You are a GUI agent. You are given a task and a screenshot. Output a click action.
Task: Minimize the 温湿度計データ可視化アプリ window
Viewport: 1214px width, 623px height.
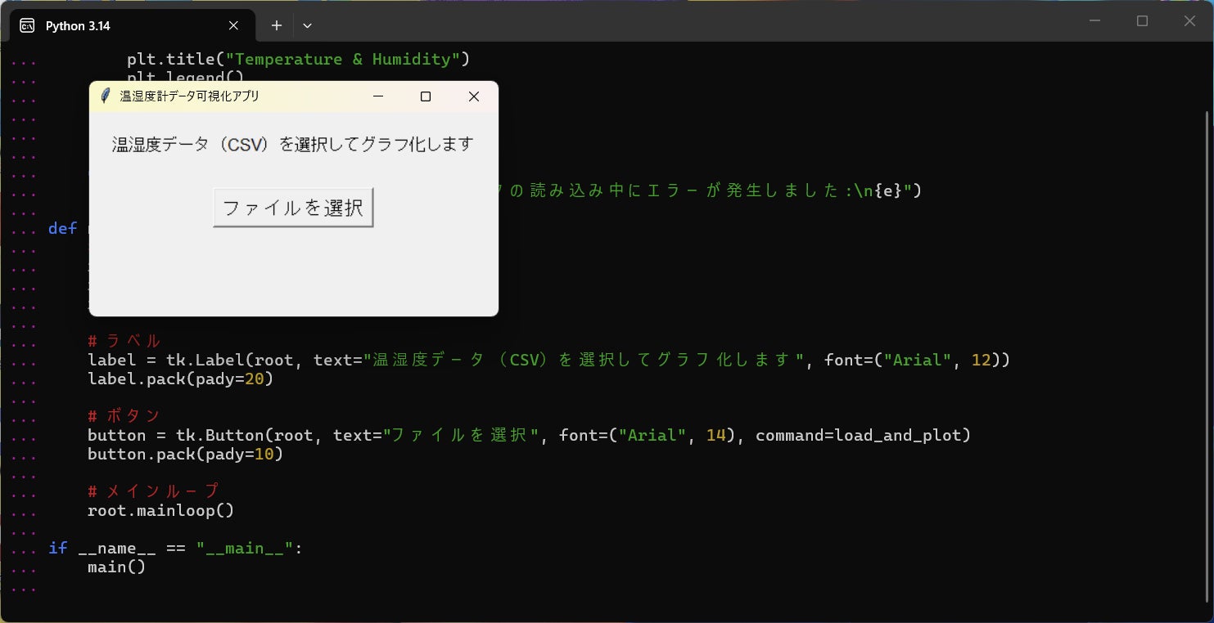pyautogui.click(x=378, y=96)
